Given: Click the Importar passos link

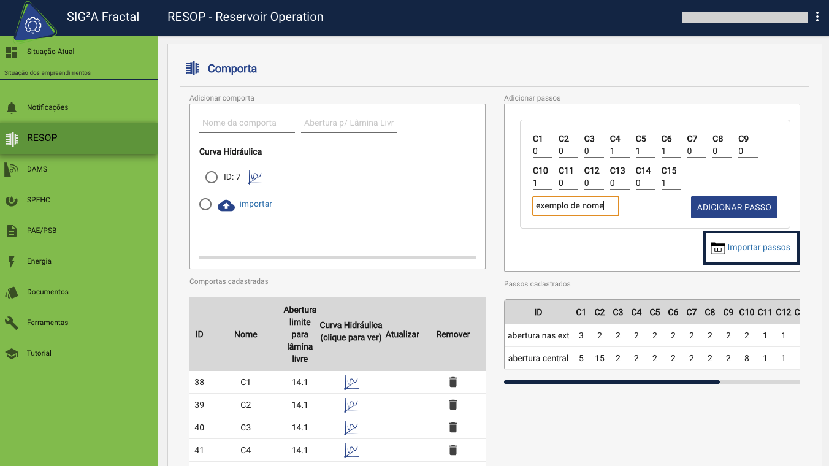Looking at the screenshot, I should point(758,248).
